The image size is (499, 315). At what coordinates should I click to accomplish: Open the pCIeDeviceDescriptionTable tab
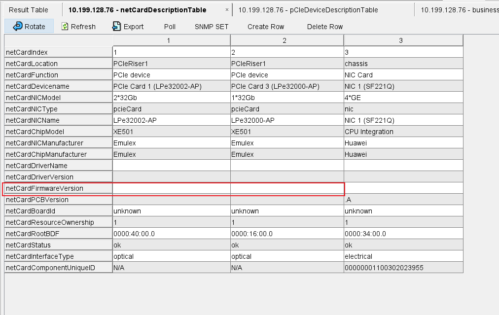pos(308,10)
